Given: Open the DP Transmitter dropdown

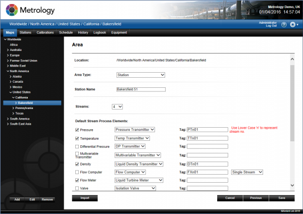Looking at the screenshot, I should coord(130,146).
